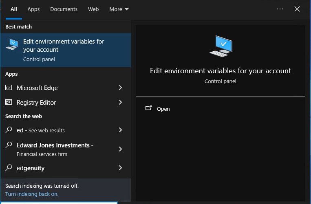Click preview title 'Edit environment variables for your account'

[x=221, y=71]
